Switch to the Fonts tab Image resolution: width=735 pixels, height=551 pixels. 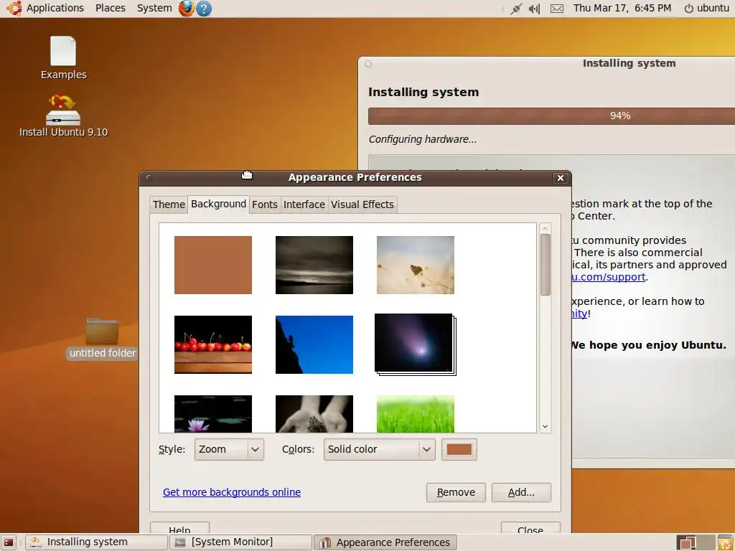pyautogui.click(x=265, y=204)
